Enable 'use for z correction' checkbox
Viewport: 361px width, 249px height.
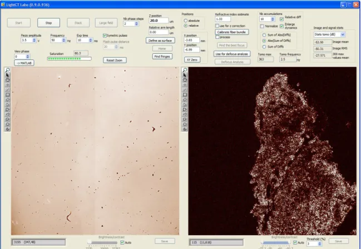tap(217, 26)
